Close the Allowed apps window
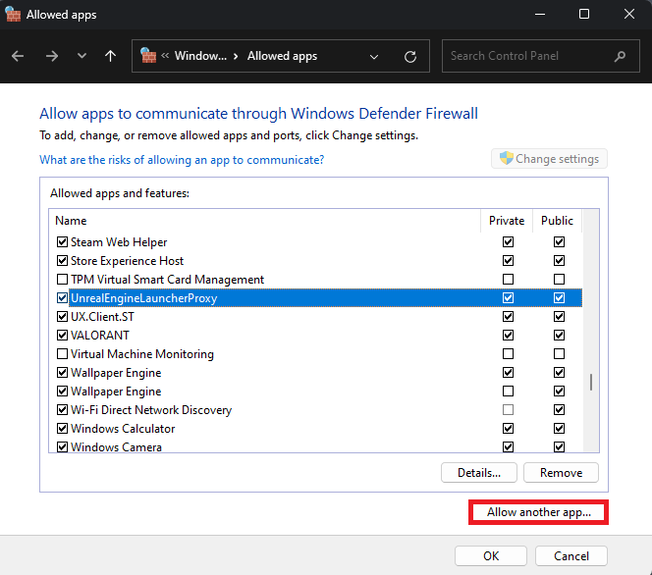The height and width of the screenshot is (575, 652). coord(629,14)
